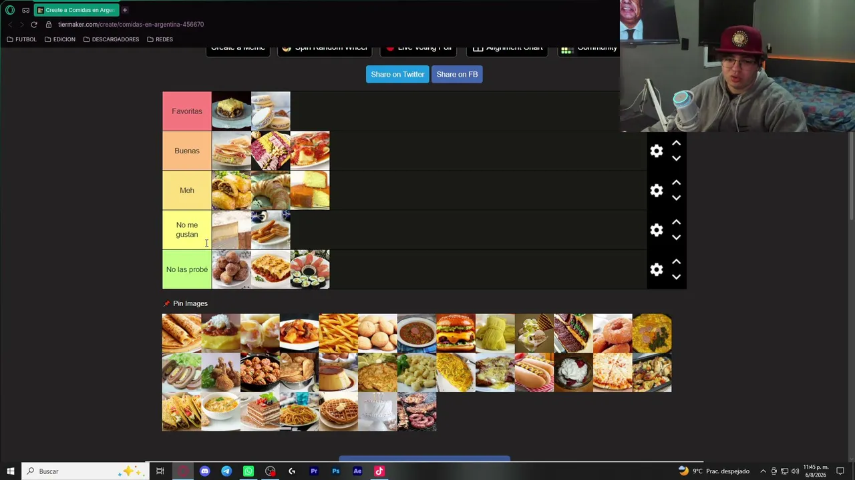855x480 pixels.
Task: Select the tacos image
Action: point(182,412)
